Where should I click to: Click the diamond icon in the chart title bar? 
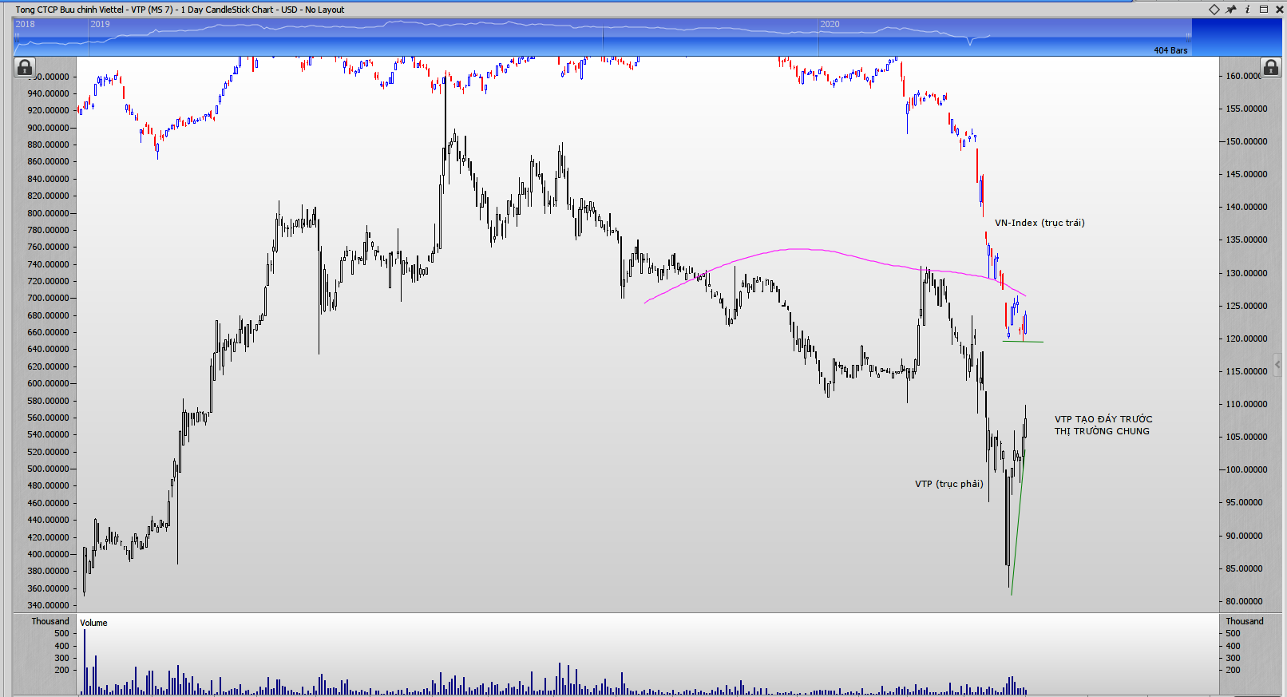tap(1214, 10)
